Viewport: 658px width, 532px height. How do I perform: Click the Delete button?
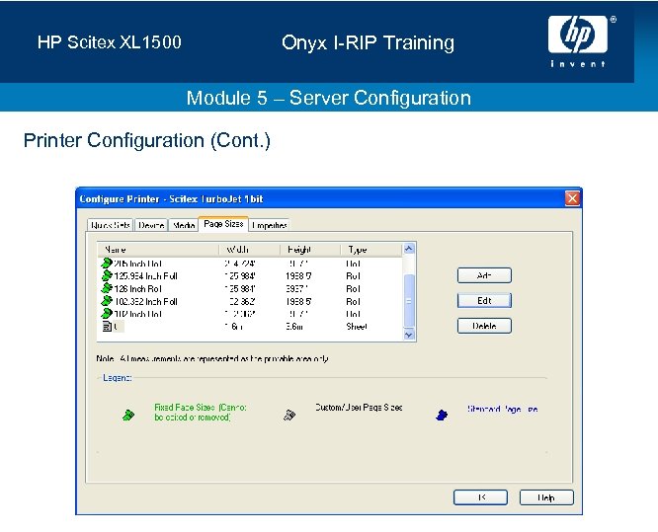tap(484, 326)
